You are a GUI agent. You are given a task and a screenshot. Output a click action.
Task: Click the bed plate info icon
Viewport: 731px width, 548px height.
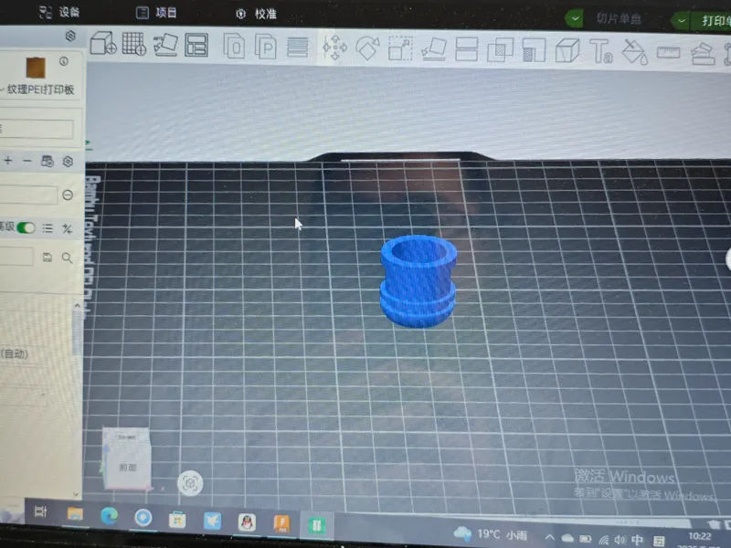pos(64,61)
